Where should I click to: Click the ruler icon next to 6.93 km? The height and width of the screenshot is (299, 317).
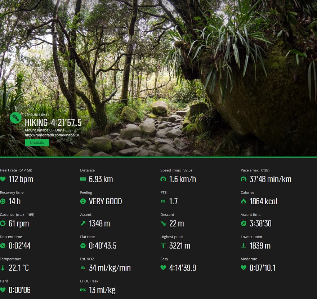pyautogui.click(x=83, y=179)
